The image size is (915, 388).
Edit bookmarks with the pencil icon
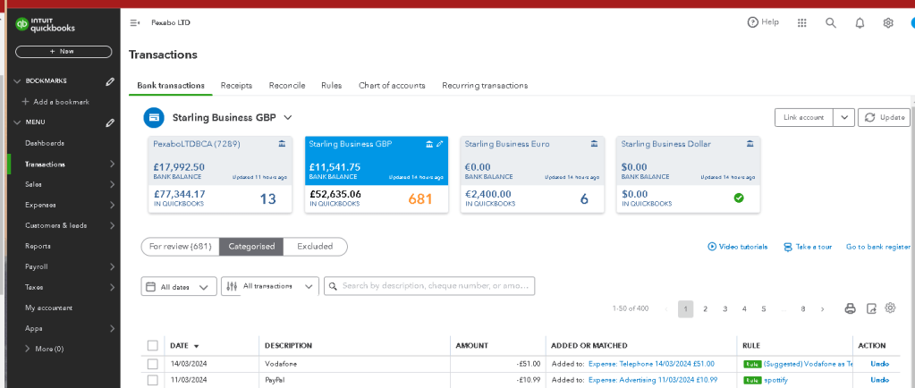110,81
